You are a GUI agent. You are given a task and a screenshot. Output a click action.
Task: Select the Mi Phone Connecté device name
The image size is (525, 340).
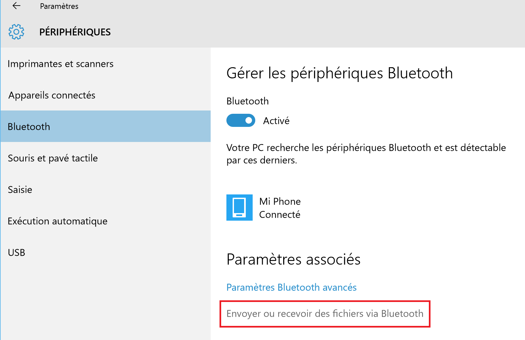pos(280,208)
